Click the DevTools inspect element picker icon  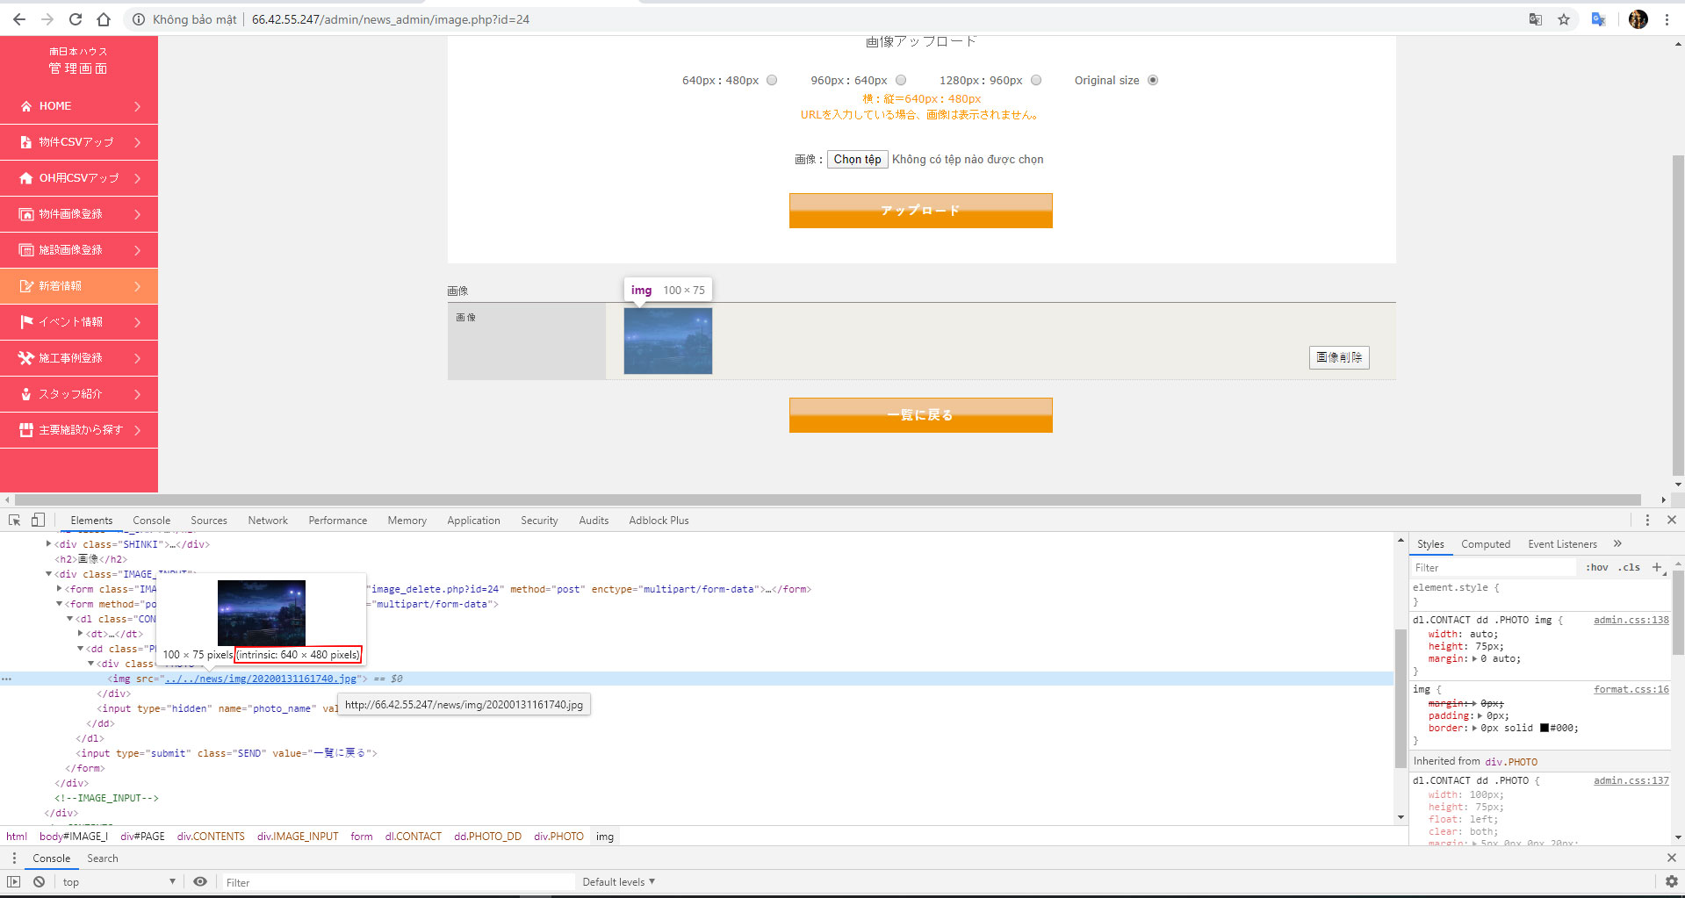[14, 520]
